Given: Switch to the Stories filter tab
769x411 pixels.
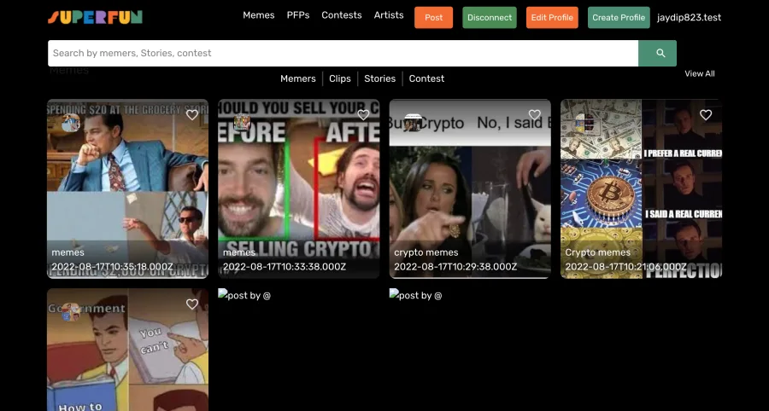Looking at the screenshot, I should pos(379,78).
